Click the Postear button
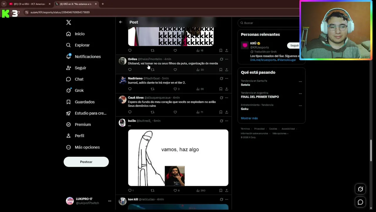Screen dimensions: 376x212 pyautogui.click(x=86, y=162)
